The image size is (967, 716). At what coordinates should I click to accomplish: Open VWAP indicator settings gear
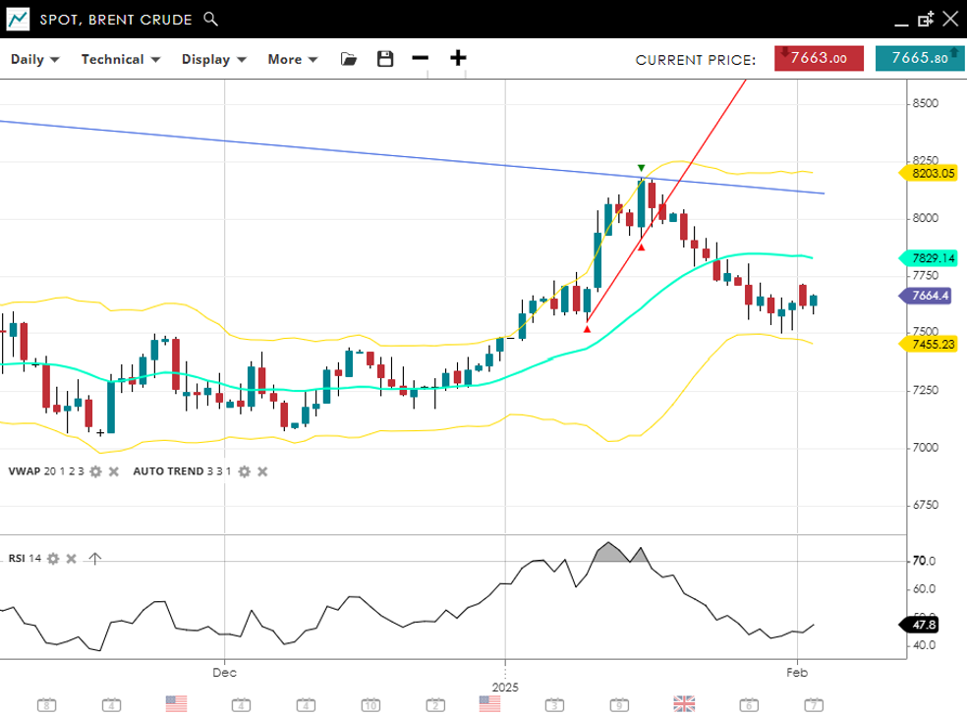click(95, 471)
